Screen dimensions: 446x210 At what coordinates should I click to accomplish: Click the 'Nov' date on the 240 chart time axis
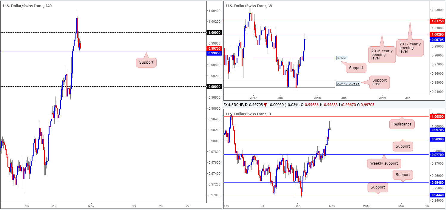(91, 206)
